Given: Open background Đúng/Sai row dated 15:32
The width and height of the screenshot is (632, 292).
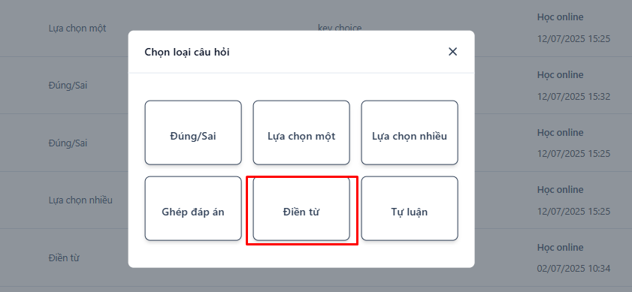Looking at the screenshot, I should (x=316, y=86).
